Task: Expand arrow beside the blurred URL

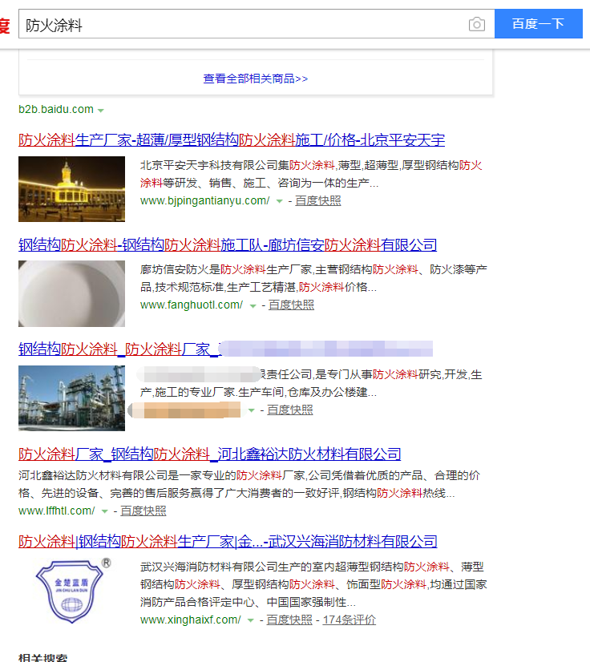Action: (251, 410)
